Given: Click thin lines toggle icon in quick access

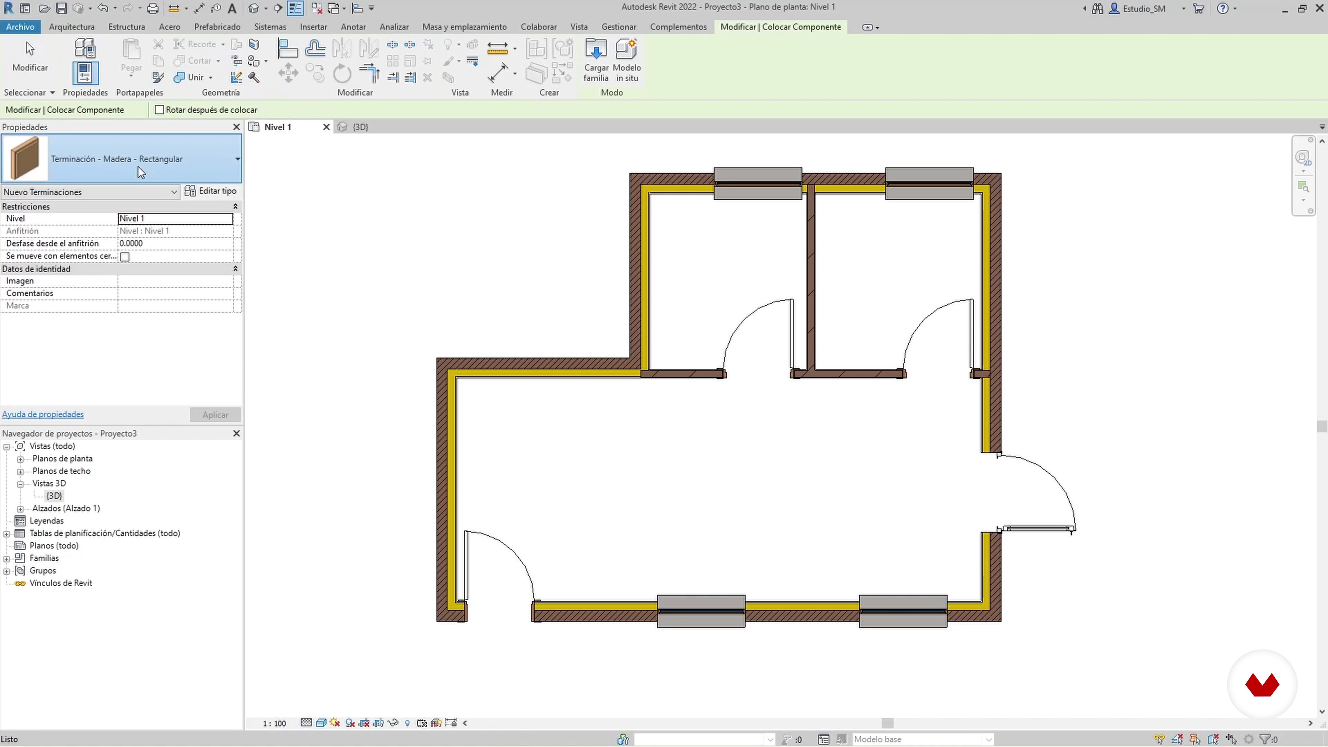Looking at the screenshot, I should click(x=295, y=8).
